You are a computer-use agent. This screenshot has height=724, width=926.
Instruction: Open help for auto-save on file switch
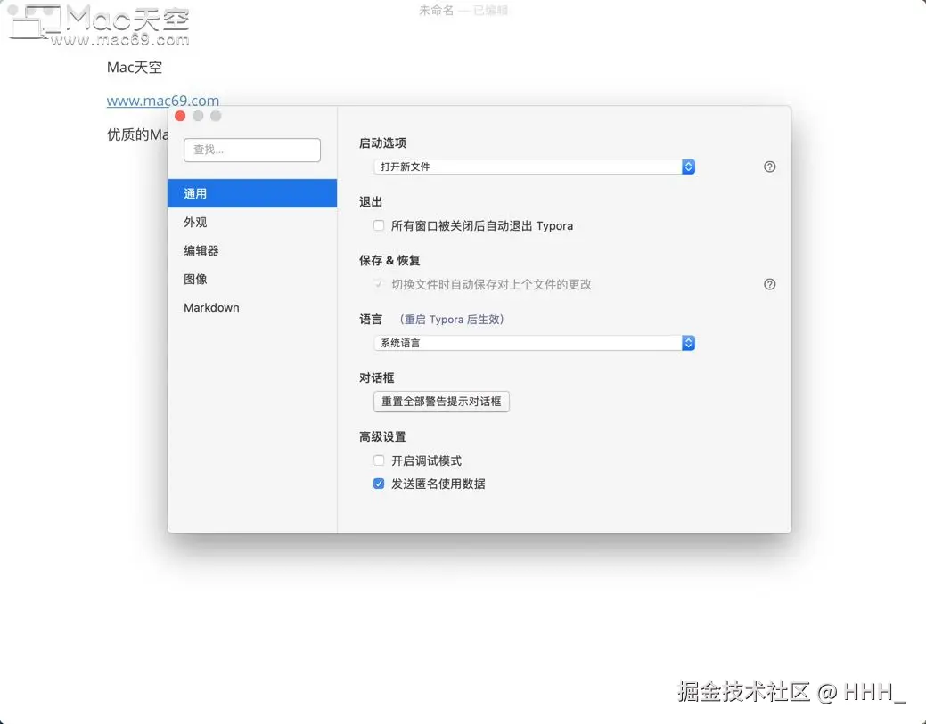coord(769,284)
